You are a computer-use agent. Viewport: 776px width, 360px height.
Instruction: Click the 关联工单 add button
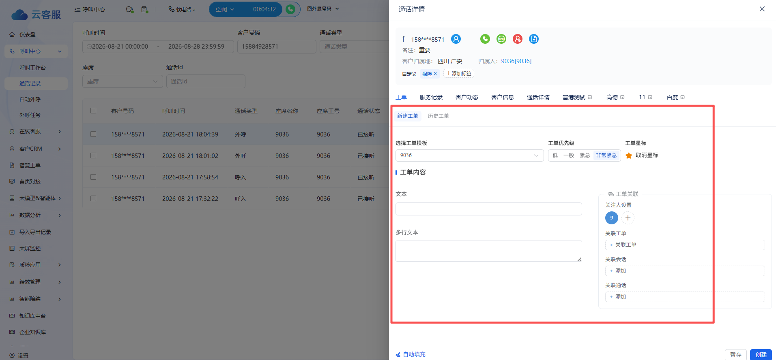coord(685,245)
